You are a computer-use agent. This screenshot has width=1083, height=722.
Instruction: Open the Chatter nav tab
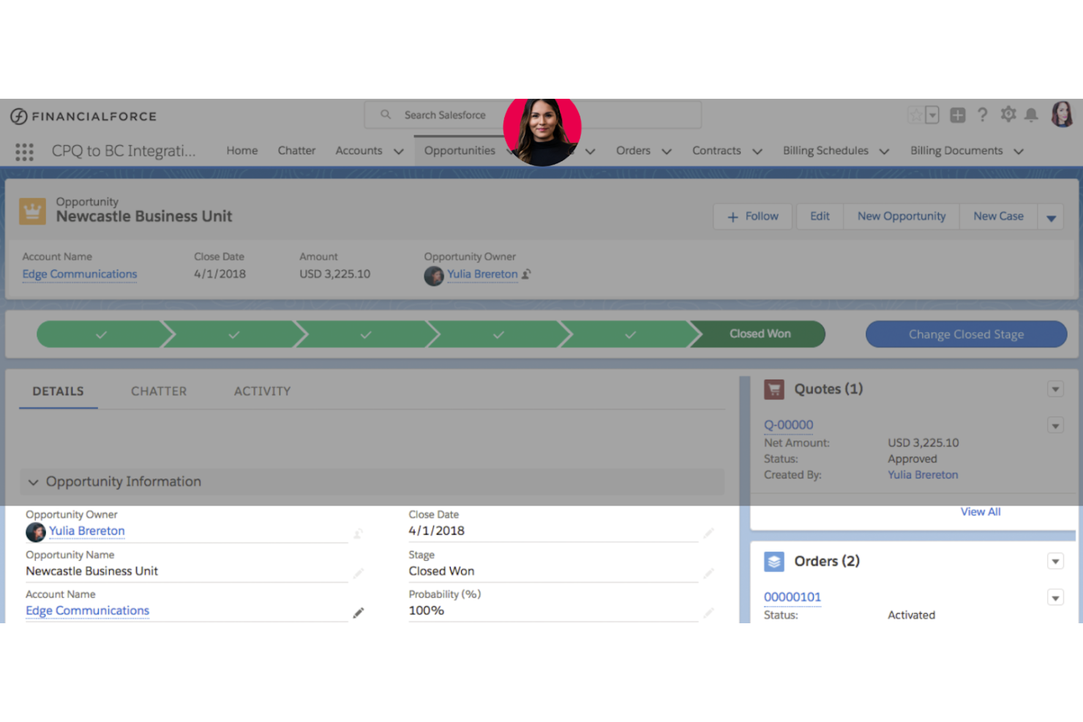coord(296,151)
